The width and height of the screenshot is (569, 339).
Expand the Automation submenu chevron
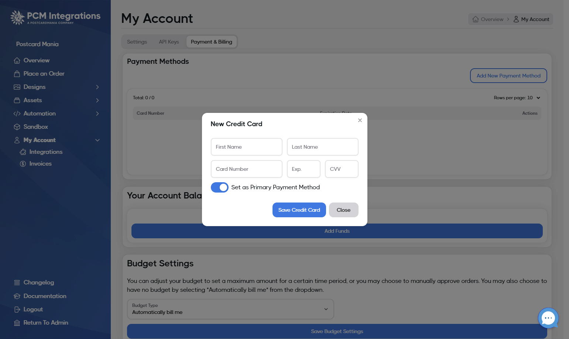97,114
